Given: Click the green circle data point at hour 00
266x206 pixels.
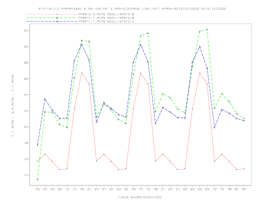Looking at the screenshot, I should pyautogui.click(x=38, y=180).
